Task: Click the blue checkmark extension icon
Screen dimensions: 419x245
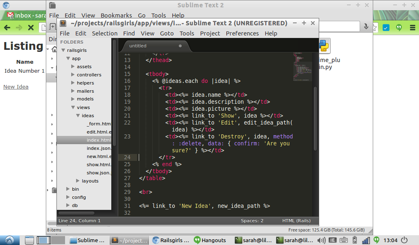Action: coord(386,27)
